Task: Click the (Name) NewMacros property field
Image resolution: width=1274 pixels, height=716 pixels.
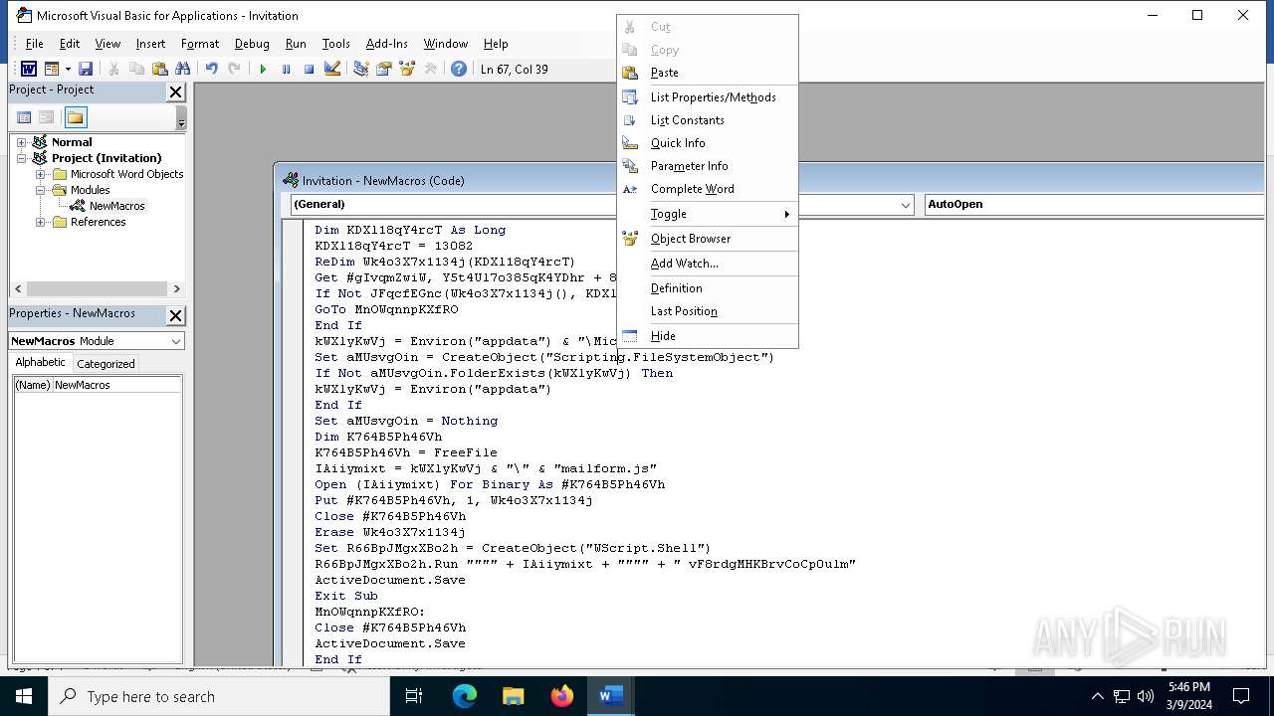Action: [98, 385]
